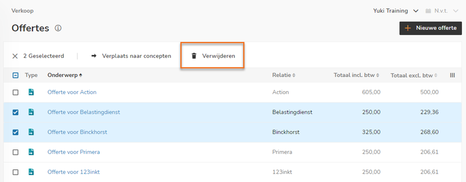Sort by Totaal incl. btw column
The height and width of the screenshot is (182, 466).
pos(356,75)
